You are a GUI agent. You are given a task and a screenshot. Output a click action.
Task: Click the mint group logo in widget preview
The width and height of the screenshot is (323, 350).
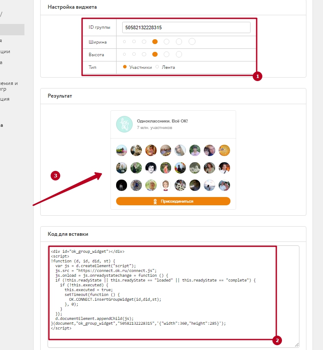pyautogui.click(x=124, y=124)
